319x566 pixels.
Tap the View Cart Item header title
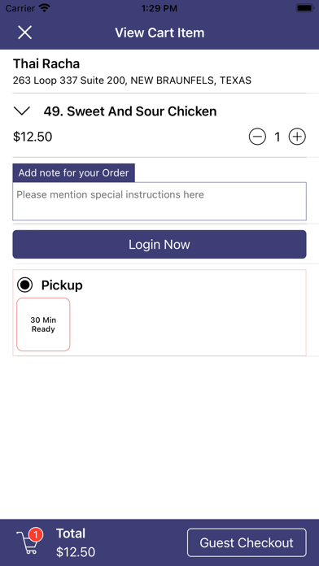(159, 33)
